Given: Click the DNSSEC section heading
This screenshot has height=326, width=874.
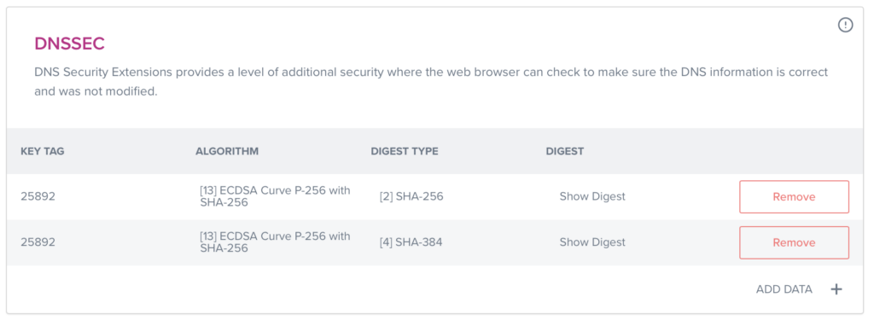Looking at the screenshot, I should [x=70, y=44].
